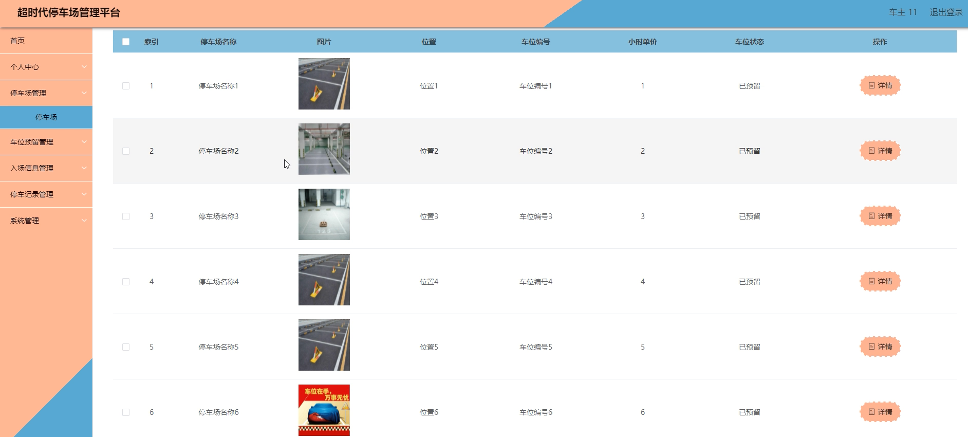The image size is (968, 437).
Task: Check the row checkbox for 停车场名称3
Action: pyautogui.click(x=126, y=216)
